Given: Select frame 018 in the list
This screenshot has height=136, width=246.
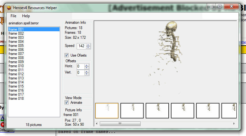Looking at the screenshot, I should [x=34, y=98].
